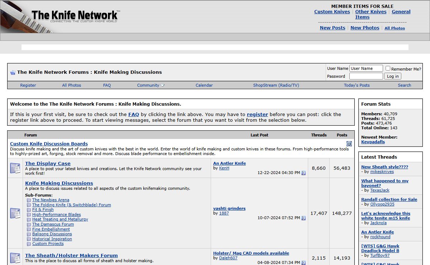430x265 pixels.
Task: Open General Items for sale link
Action: (x=401, y=12)
